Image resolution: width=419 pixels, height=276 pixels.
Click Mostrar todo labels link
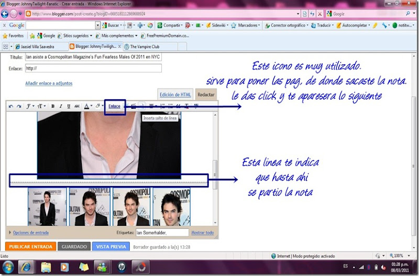click(x=203, y=233)
